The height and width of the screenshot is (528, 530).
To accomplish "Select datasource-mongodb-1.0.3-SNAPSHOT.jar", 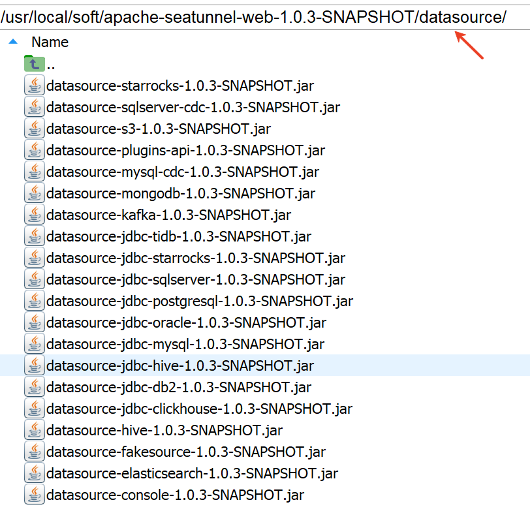I will (x=181, y=194).
